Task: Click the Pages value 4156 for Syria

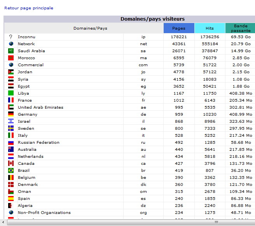Action: tap(179, 79)
